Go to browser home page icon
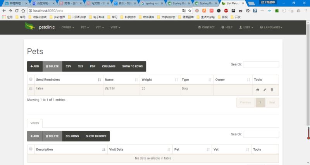 pyautogui.click(x=23, y=11)
